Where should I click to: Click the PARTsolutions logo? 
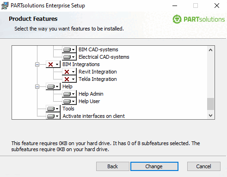(199, 19)
